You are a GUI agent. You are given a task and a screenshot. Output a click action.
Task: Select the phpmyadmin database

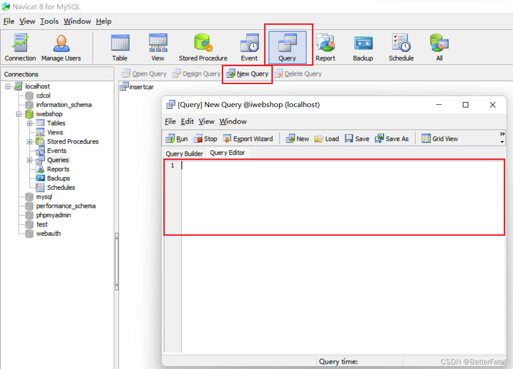48,215
